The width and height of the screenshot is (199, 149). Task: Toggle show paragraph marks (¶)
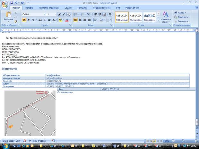(x=110, y=14)
